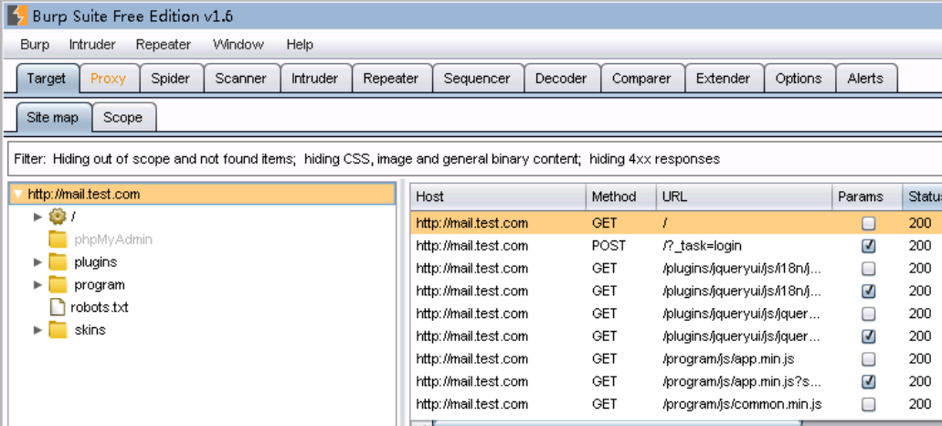Switch to the Spider tab
942x426 pixels.
(x=171, y=79)
